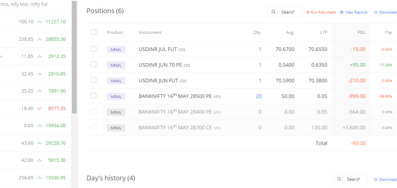Click magnifier icon in Day's history search
Screen dimensions: 397x188
339,179
